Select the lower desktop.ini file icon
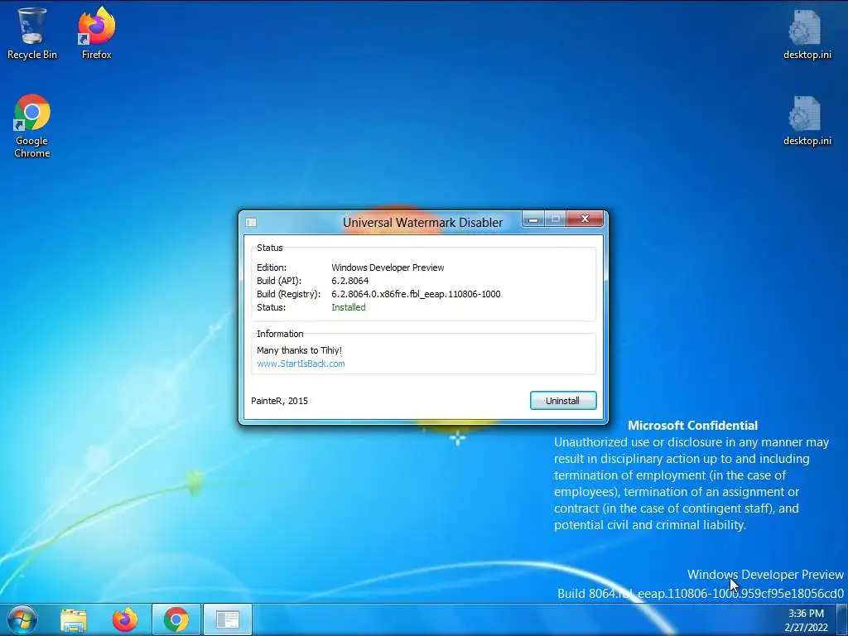This screenshot has width=848, height=636. point(807,121)
